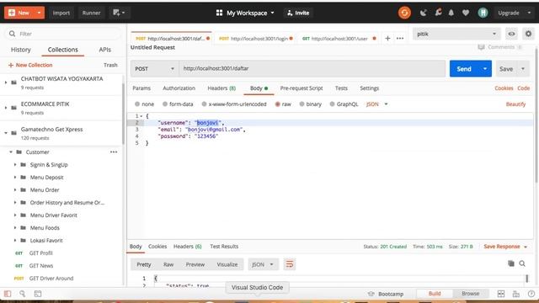The height and width of the screenshot is (303, 539).
Task: Toggle word wrap icon in response
Action: (290, 264)
